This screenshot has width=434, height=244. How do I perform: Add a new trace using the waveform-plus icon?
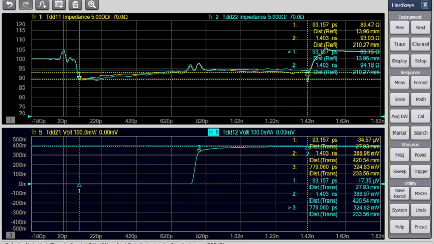coord(43,5)
